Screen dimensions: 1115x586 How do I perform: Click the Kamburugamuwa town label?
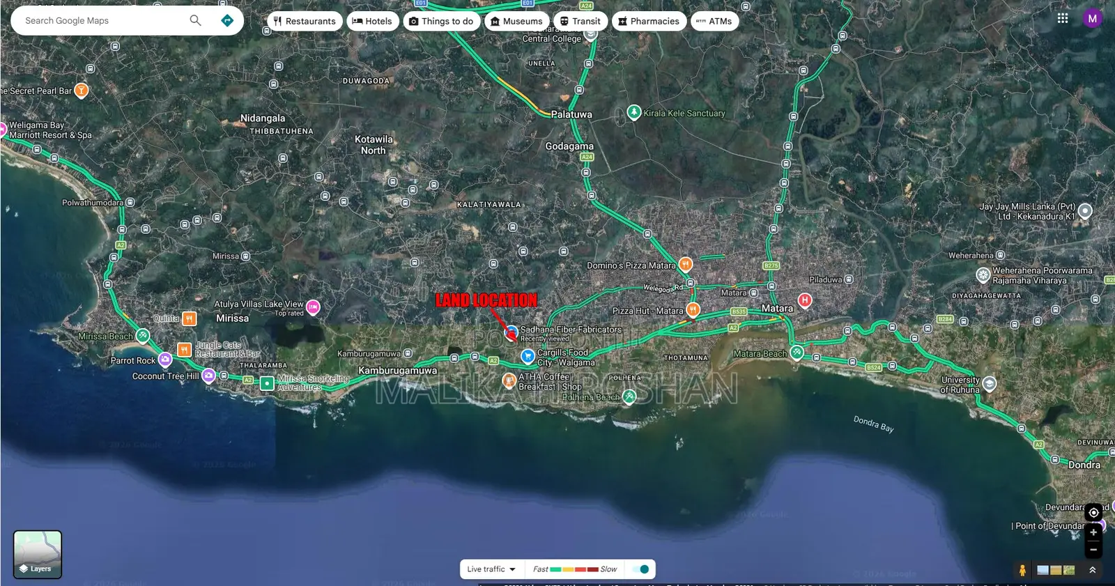398,370
